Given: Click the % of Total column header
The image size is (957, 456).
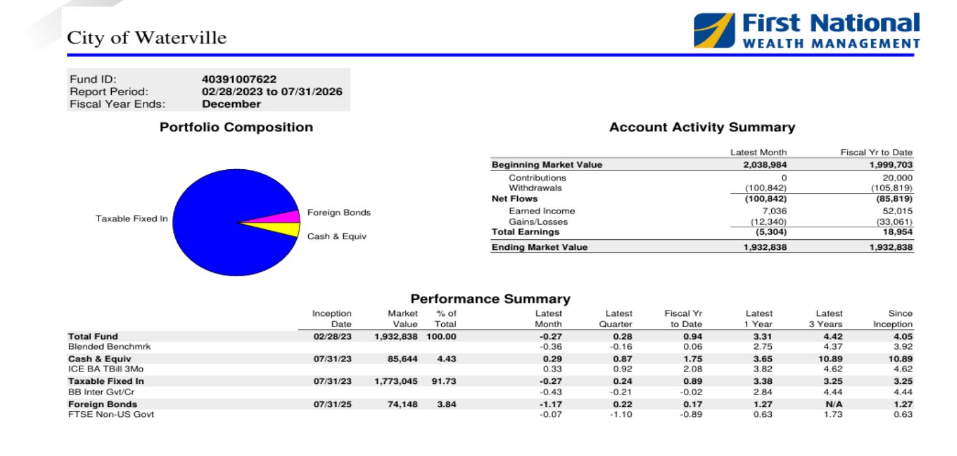Looking at the screenshot, I should 446,319.
